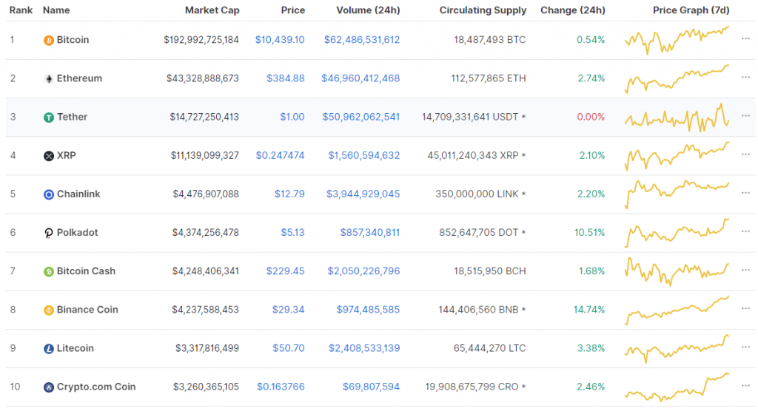Screen dimensions: 758x408
Task: Open the Crypto.com Coin name link
Action: pyautogui.click(x=96, y=387)
